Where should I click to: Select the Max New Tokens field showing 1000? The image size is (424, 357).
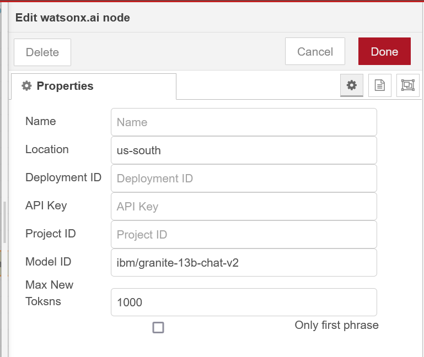[x=244, y=302]
